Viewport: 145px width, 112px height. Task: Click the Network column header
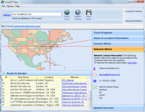tap(74, 77)
